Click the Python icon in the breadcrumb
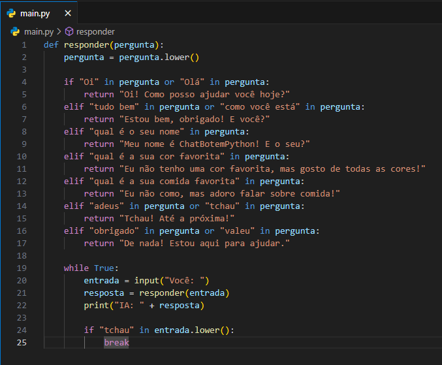 15,31
